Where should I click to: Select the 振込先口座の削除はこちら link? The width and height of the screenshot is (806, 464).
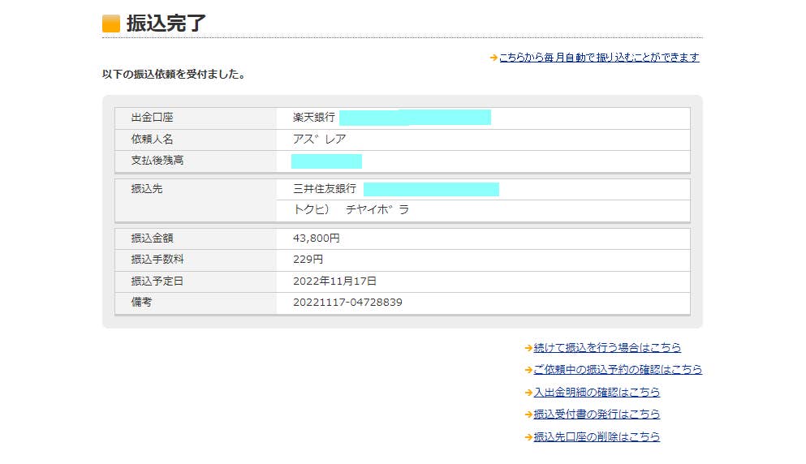[x=597, y=437]
